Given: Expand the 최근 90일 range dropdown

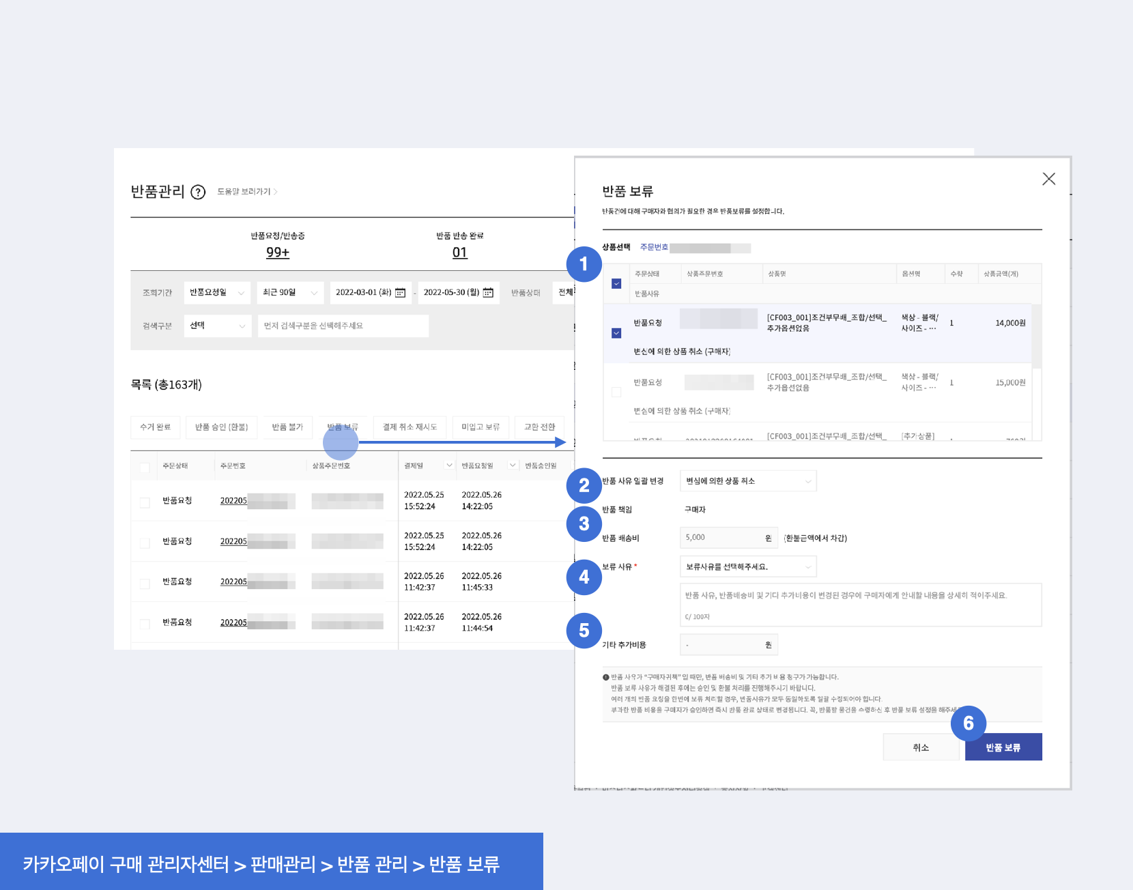Looking at the screenshot, I should [290, 293].
